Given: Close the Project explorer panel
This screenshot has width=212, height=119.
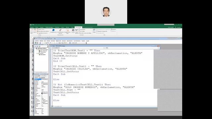Looking at the screenshot, I should [47, 45].
